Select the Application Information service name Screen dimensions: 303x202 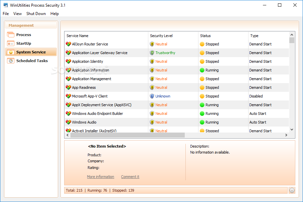pos(91,70)
